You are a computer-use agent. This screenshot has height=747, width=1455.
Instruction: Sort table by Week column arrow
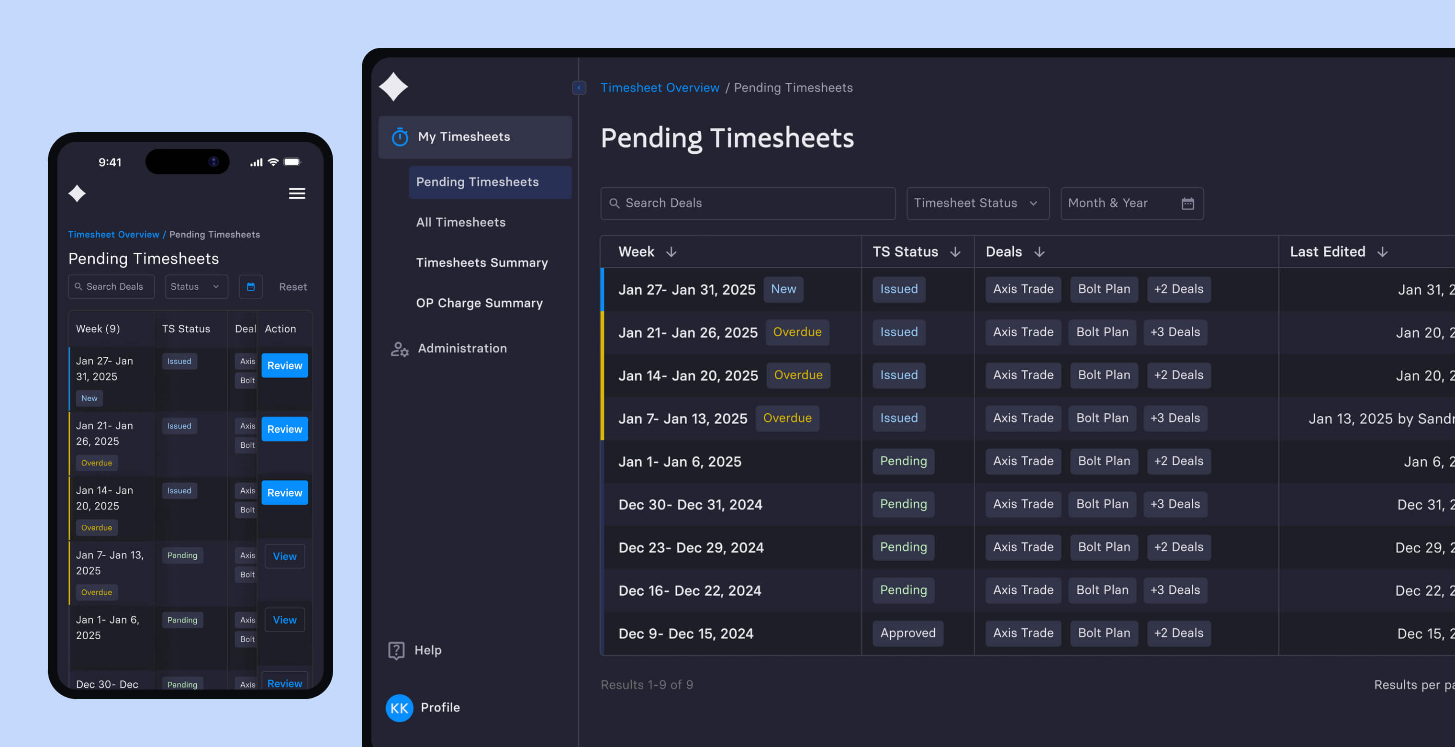point(671,252)
